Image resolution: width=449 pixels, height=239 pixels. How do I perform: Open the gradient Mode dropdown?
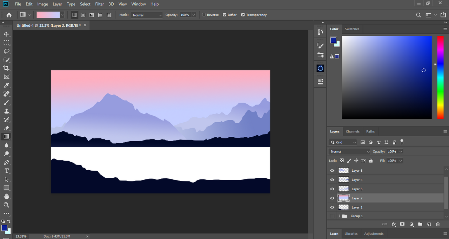pos(147,15)
